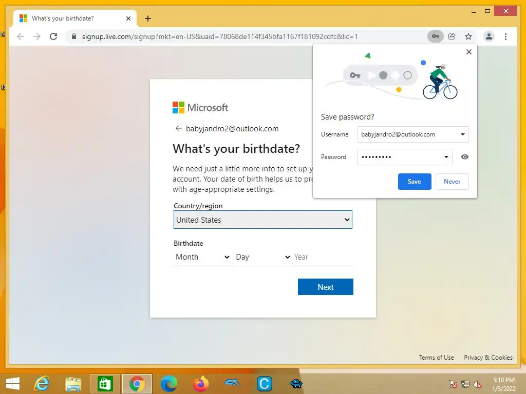Open the Day dropdown

tap(262, 257)
